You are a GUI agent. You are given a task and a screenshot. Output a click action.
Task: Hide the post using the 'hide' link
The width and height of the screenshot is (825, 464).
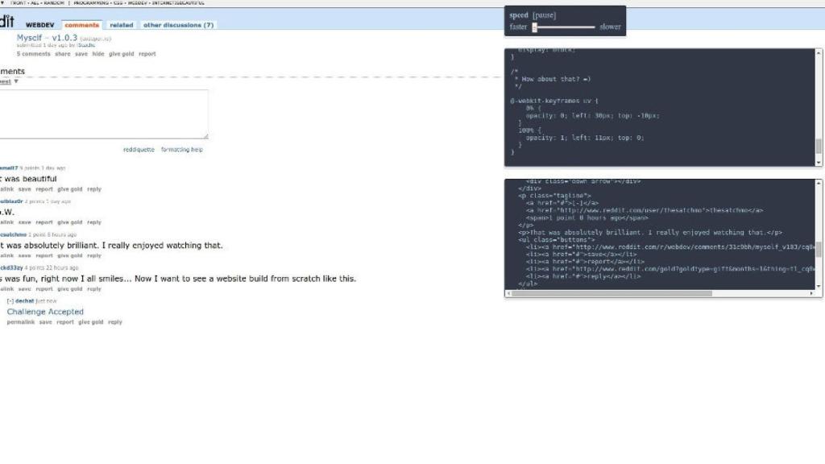pos(98,54)
